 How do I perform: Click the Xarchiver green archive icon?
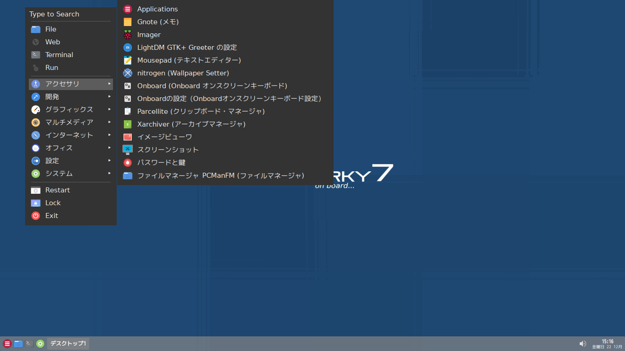pyautogui.click(x=128, y=124)
